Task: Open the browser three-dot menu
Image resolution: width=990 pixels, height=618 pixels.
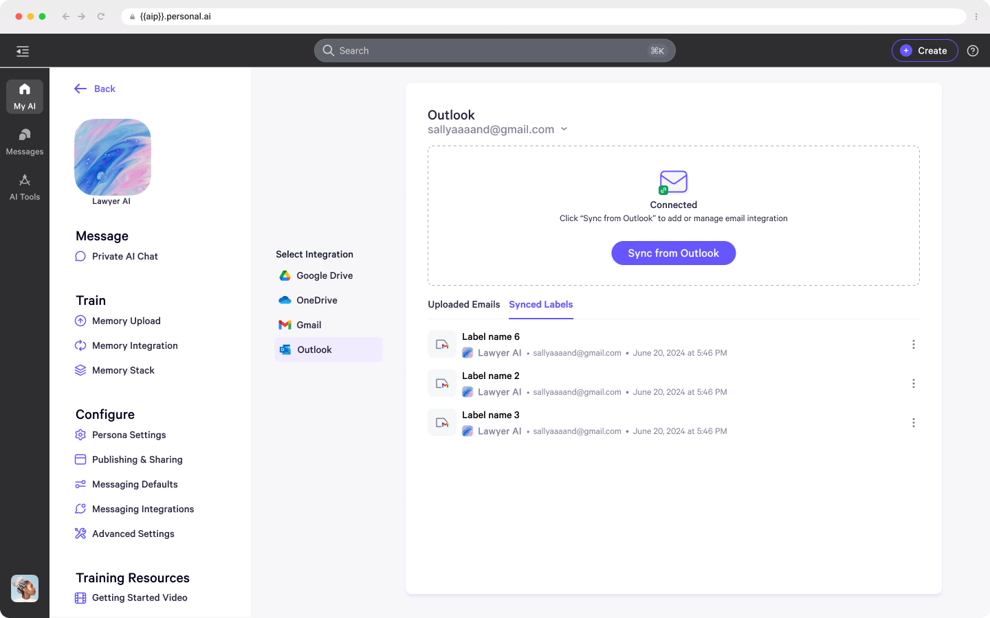Action: coord(976,16)
